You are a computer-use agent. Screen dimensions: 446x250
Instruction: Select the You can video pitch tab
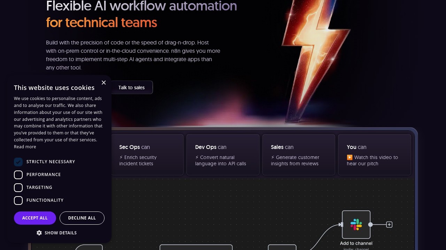pyautogui.click(x=375, y=155)
